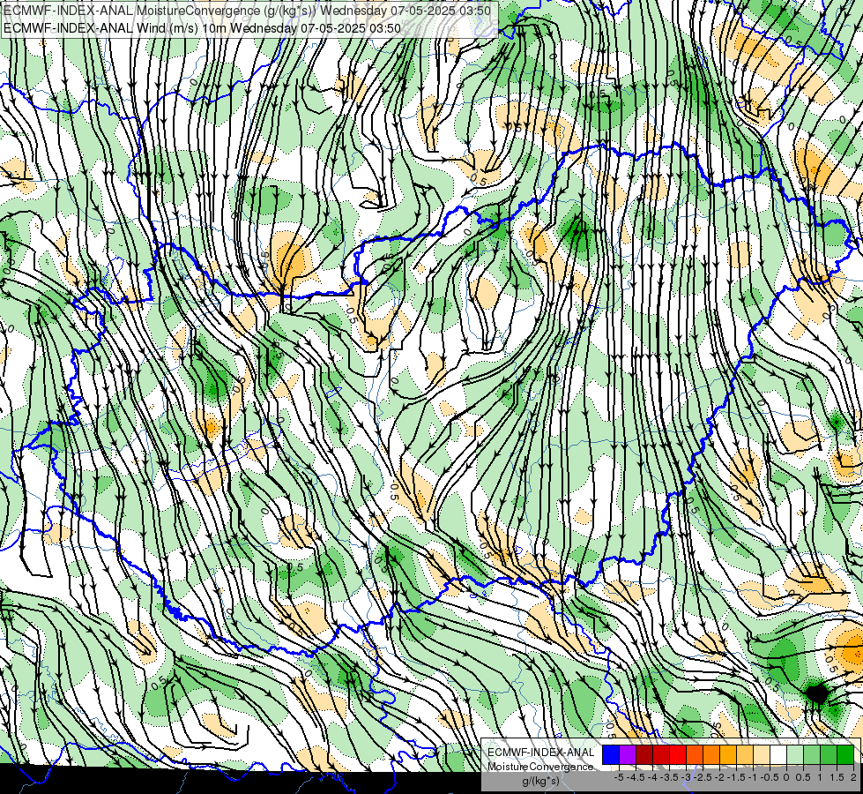This screenshot has height=794, width=863.
Task: Click the -3.5 tick label on the legend
Action: (669, 777)
